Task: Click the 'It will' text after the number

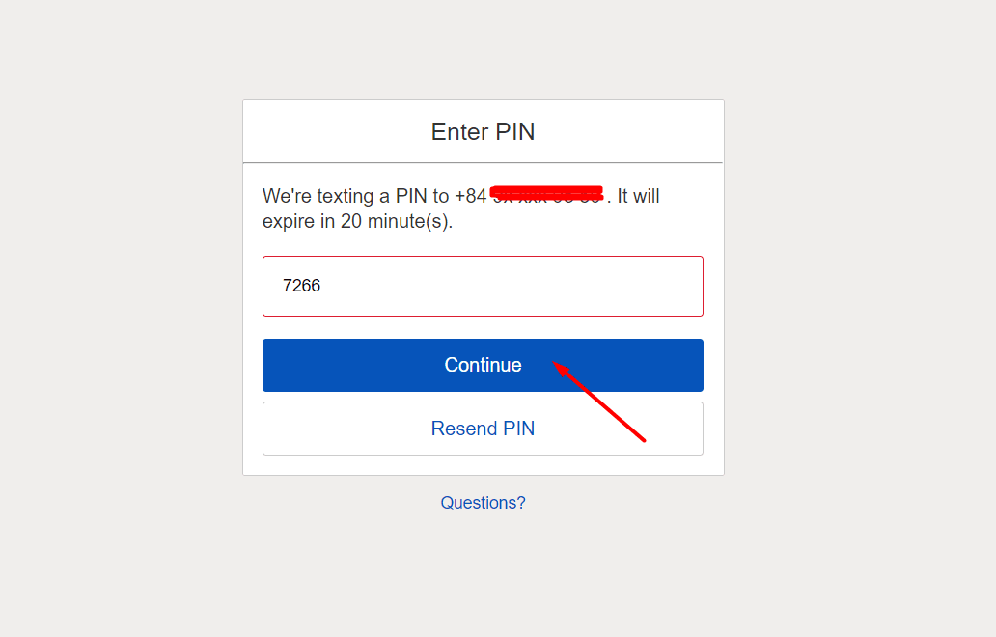Action: (x=638, y=196)
